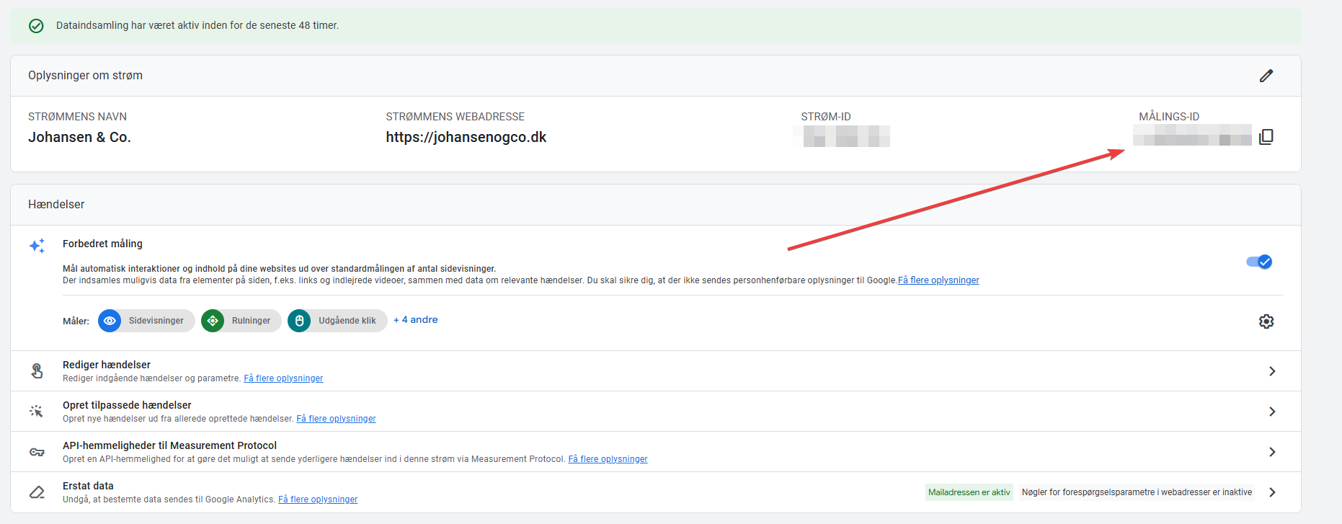Click the Nøgler for forespørgselsparametre inaktive badge
1342x524 pixels.
pyautogui.click(x=1137, y=492)
